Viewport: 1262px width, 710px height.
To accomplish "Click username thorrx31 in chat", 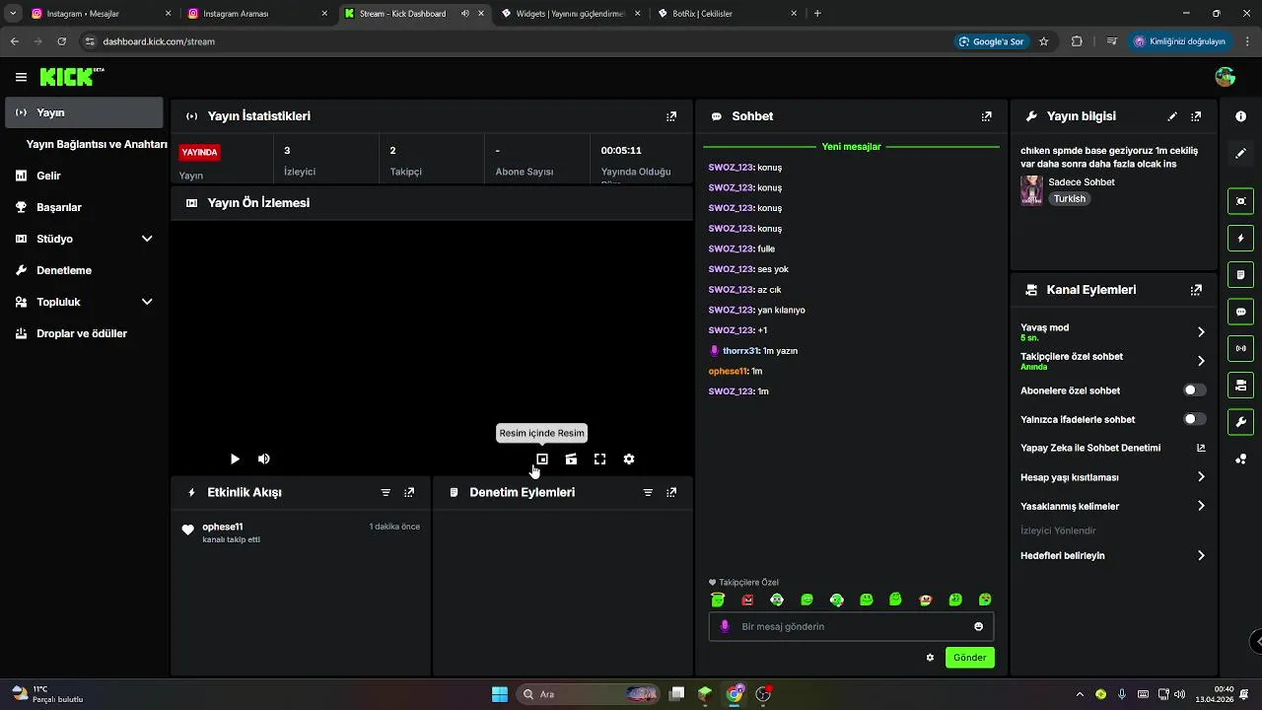I will click(x=740, y=350).
